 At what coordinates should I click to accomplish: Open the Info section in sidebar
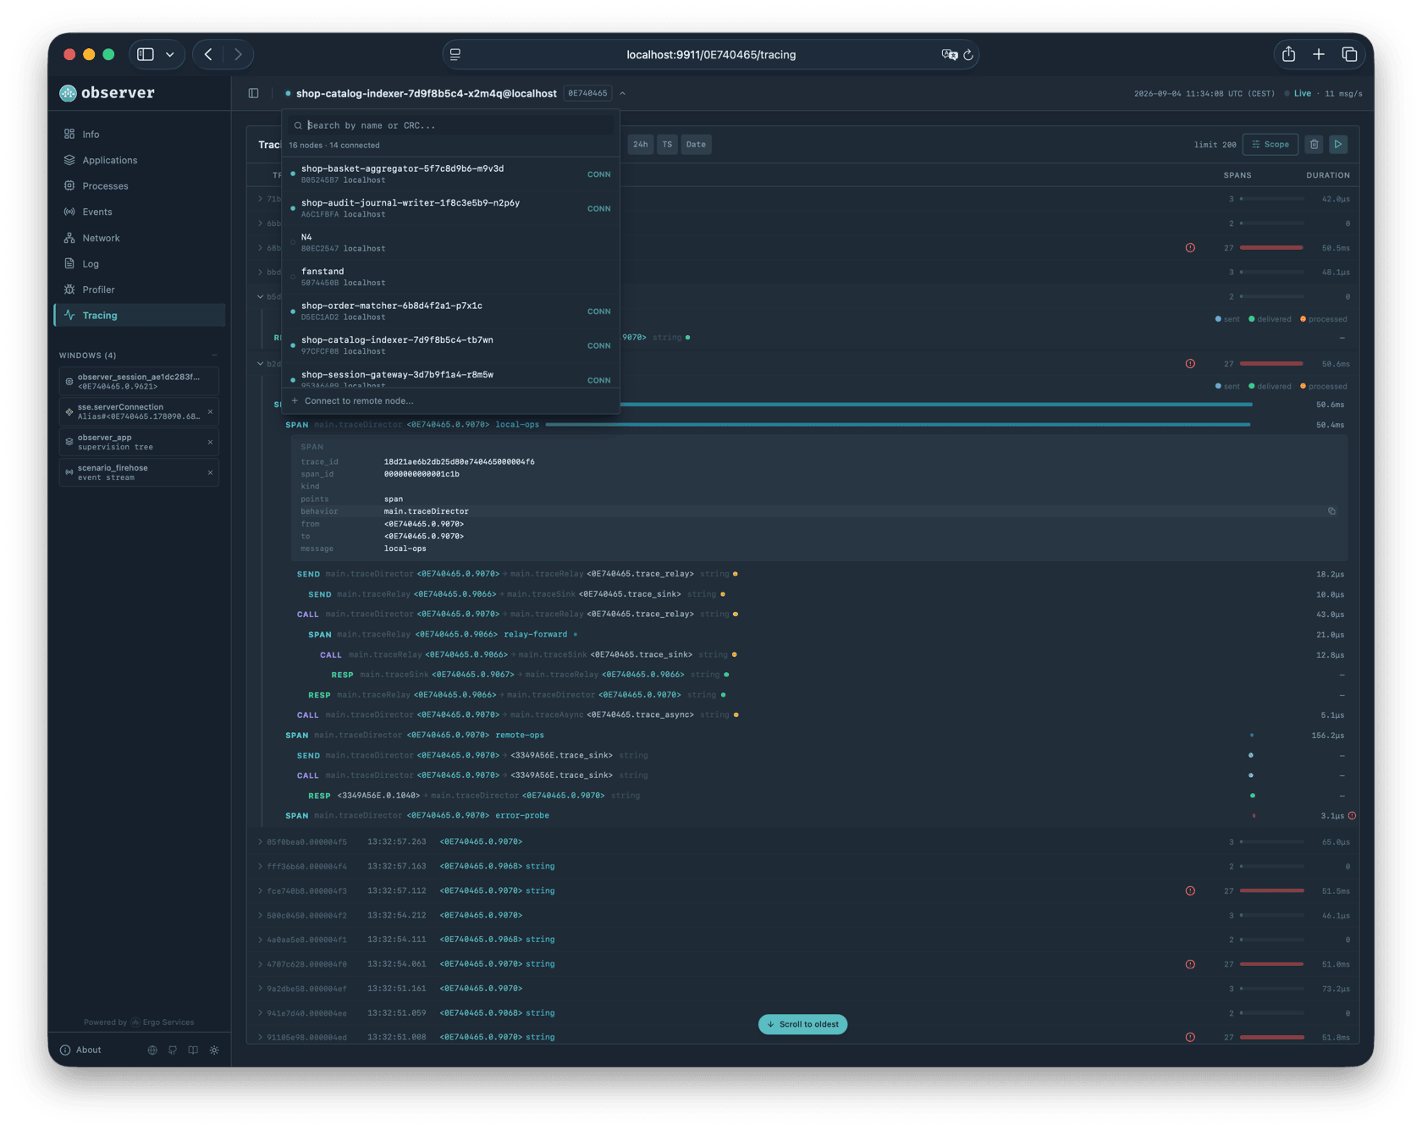[91, 134]
